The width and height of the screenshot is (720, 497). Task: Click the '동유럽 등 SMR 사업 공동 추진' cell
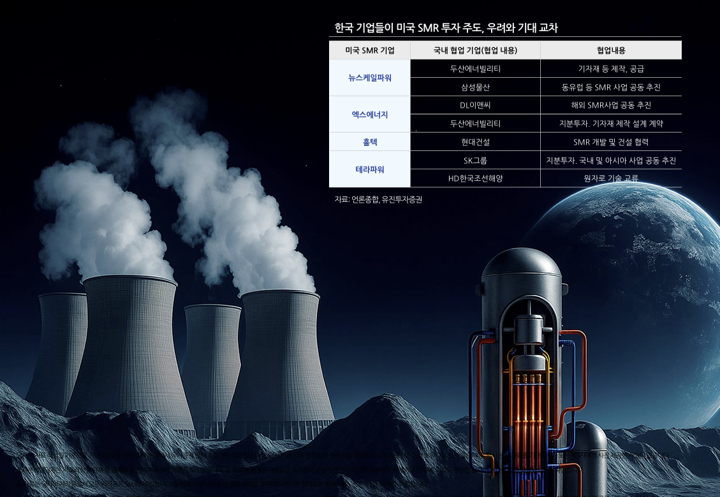610,87
